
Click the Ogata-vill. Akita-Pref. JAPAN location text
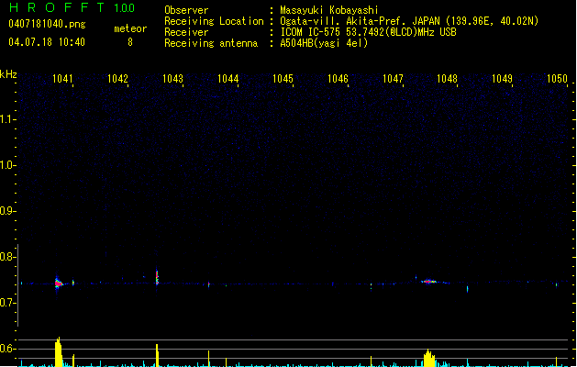(409, 21)
